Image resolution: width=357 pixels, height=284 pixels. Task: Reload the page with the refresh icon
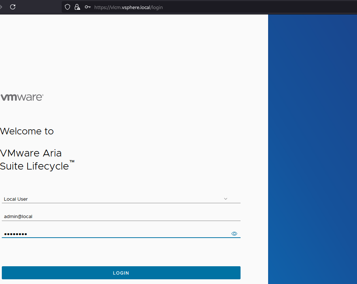click(13, 7)
